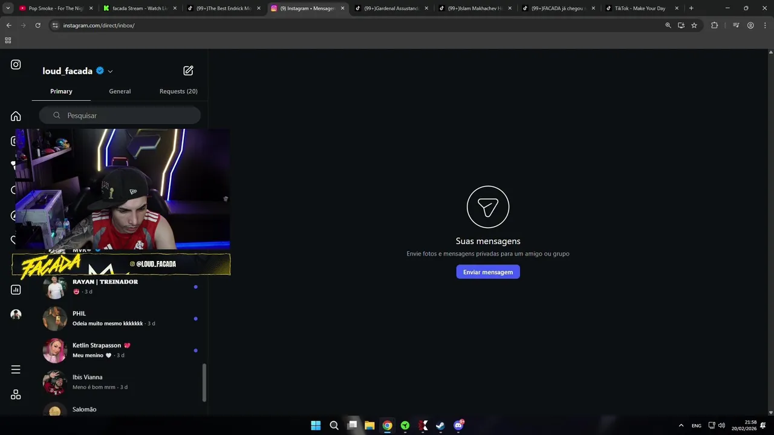Click the Pesquisar search field
Screen dimensions: 774x435
[120, 115]
